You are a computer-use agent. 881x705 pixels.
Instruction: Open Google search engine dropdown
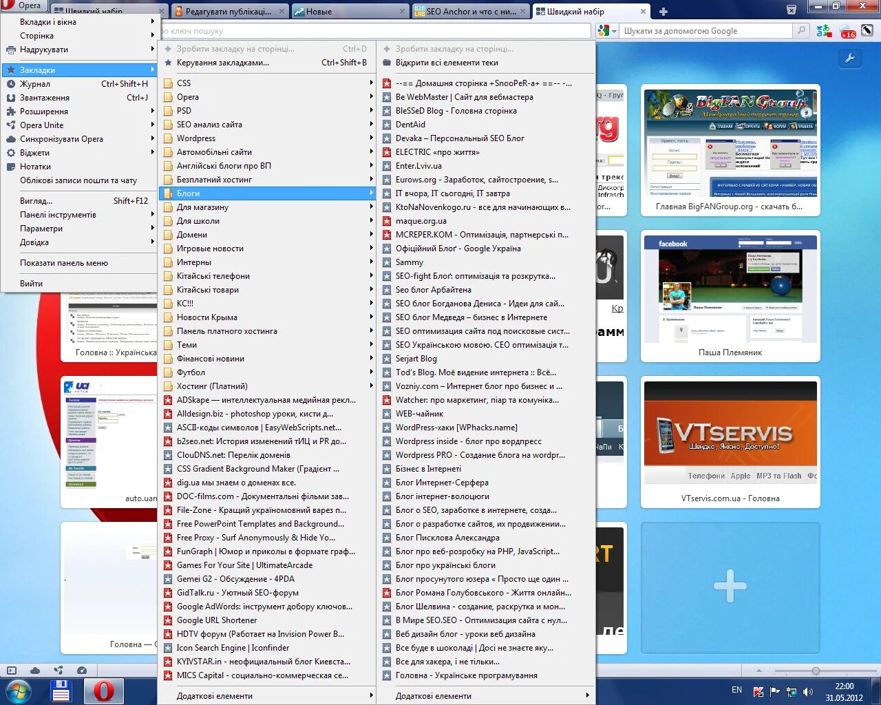608,31
